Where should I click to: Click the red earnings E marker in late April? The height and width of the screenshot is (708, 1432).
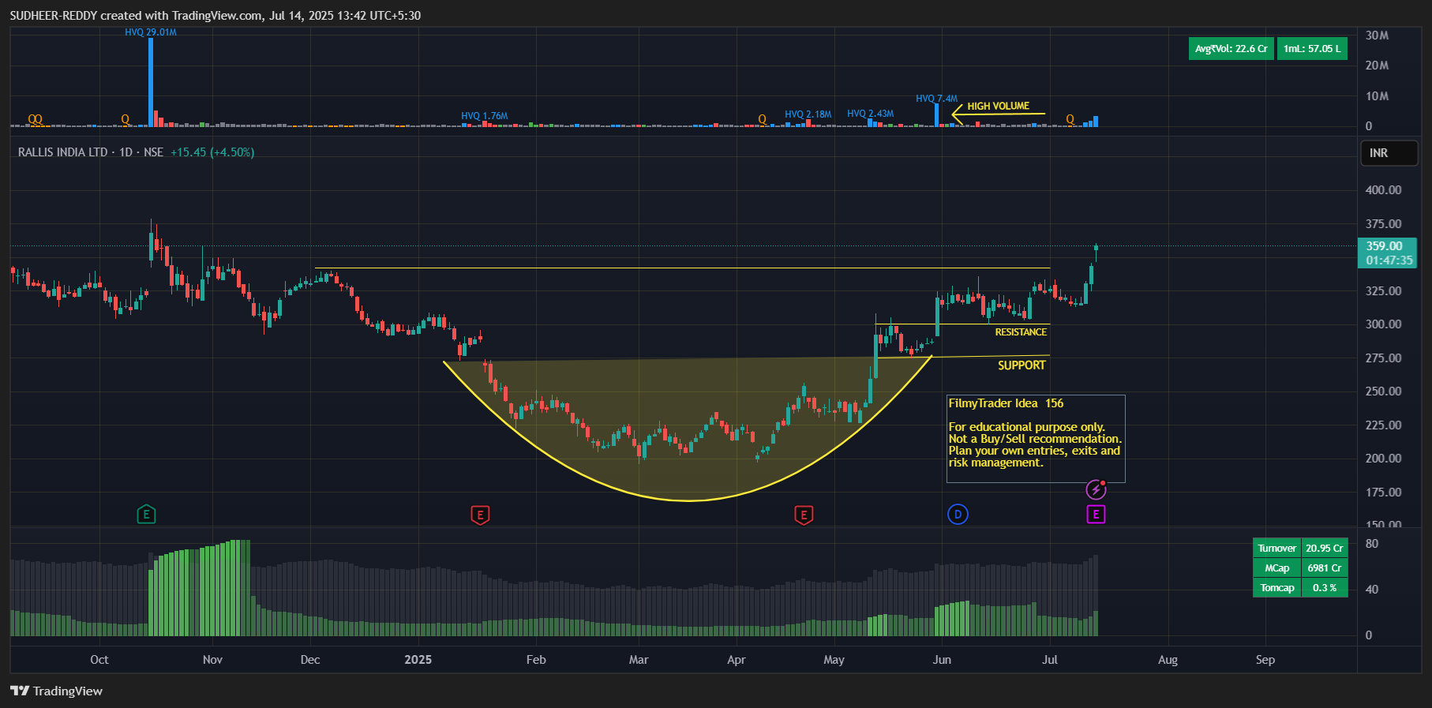804,515
